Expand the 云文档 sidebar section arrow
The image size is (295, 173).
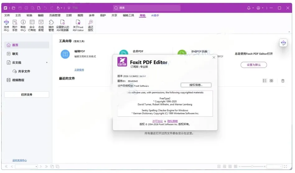(47, 63)
